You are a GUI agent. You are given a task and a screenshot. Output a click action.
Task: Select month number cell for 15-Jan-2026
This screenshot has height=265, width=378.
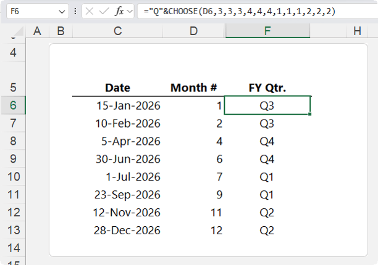click(194, 105)
